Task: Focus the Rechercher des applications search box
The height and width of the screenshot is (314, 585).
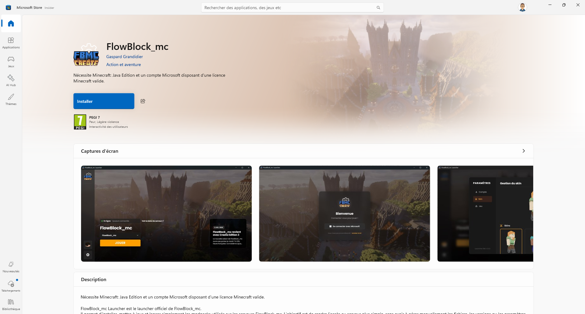Action: coord(292,8)
